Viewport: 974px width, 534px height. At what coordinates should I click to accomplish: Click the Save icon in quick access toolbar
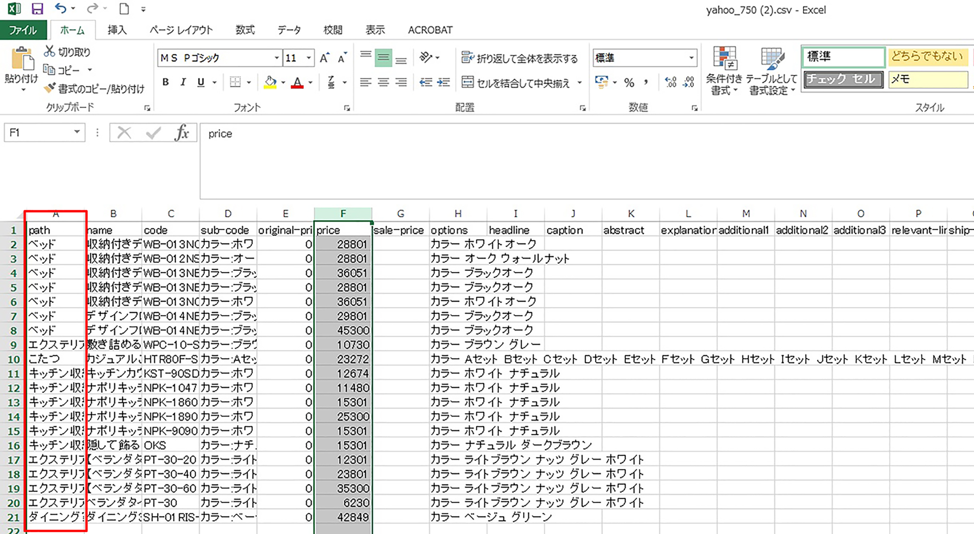tap(37, 8)
